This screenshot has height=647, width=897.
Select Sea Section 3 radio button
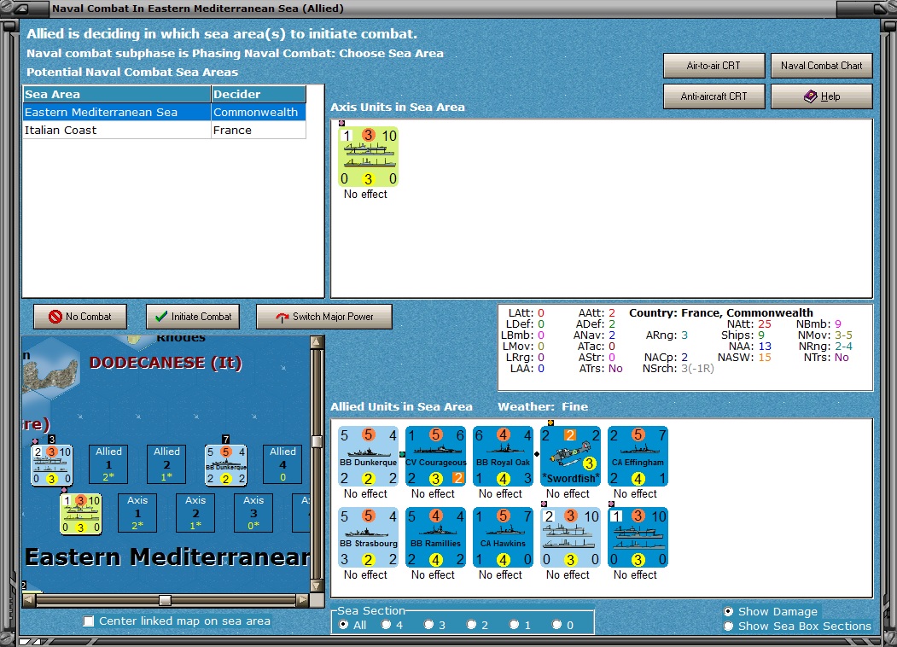pos(428,625)
